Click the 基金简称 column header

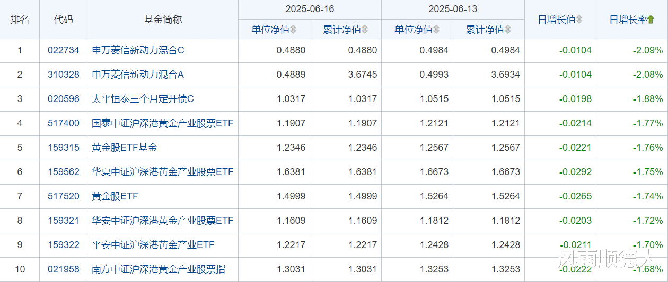click(x=163, y=20)
